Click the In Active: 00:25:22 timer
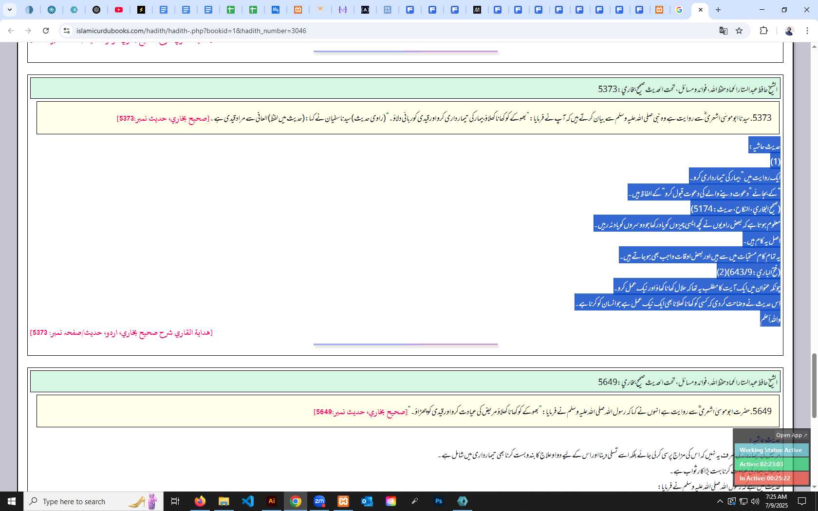The image size is (818, 511). 771,478
